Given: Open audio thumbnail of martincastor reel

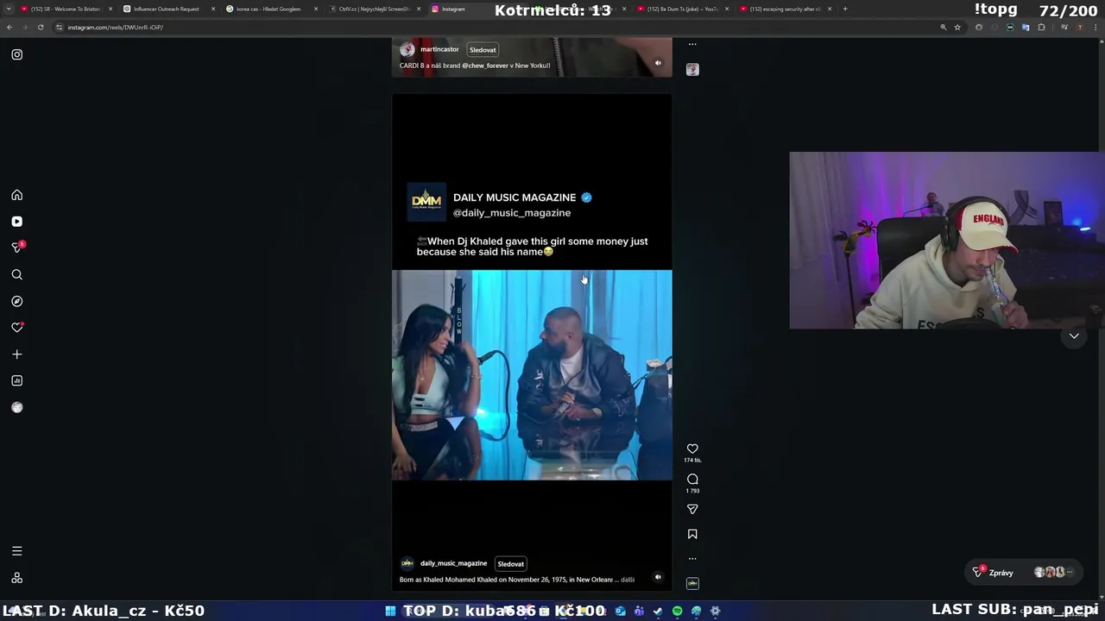Looking at the screenshot, I should click(x=692, y=69).
